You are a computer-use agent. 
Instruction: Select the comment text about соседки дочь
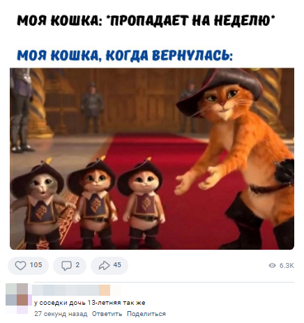pos(90,303)
